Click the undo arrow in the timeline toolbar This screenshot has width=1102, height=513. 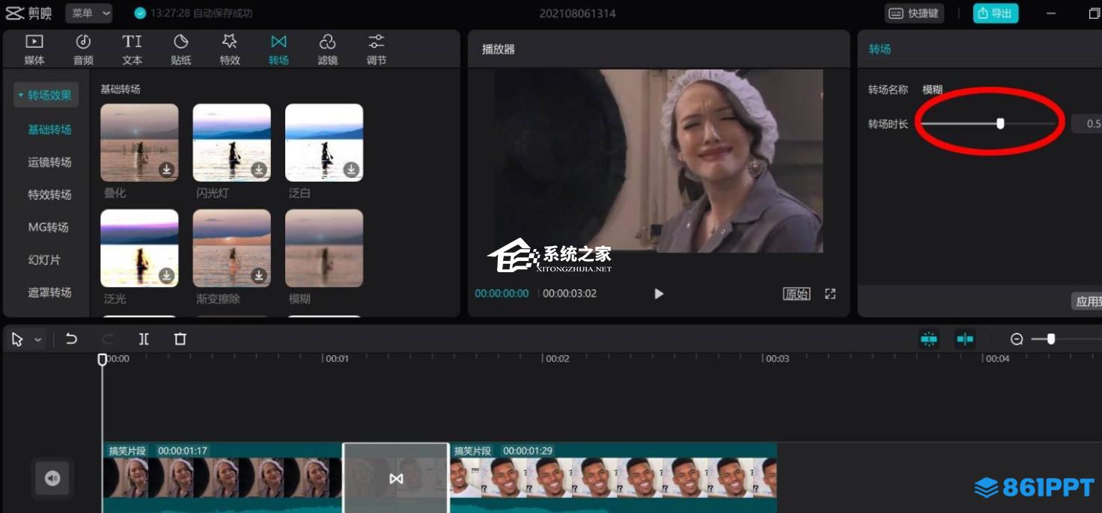coord(72,339)
